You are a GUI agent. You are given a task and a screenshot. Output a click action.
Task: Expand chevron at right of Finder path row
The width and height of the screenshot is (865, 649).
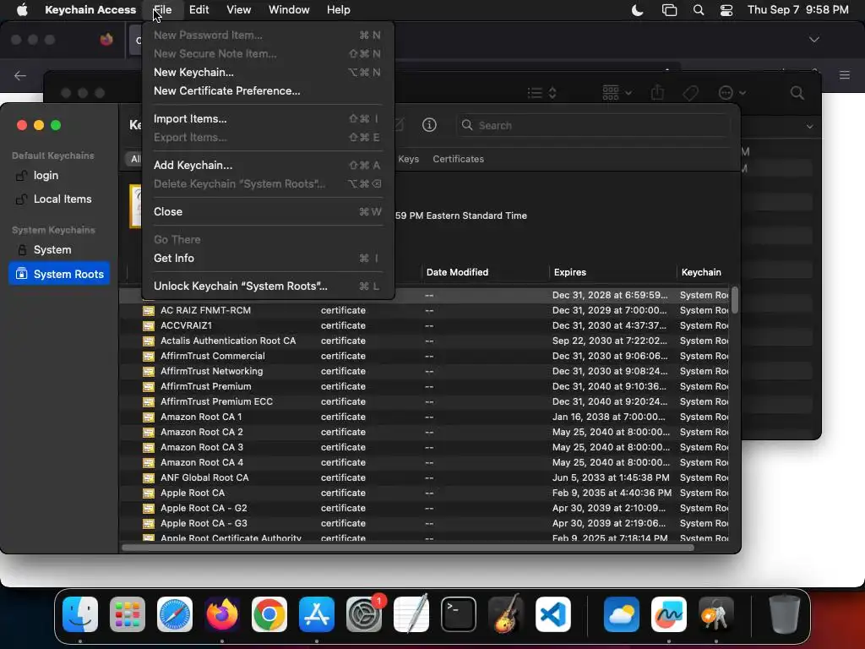809,127
